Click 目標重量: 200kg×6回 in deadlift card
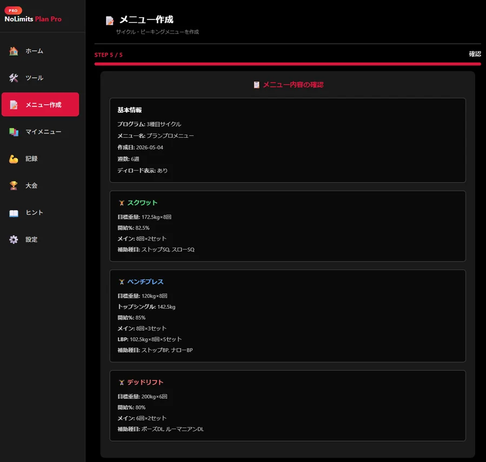Image resolution: width=486 pixels, height=462 pixels. click(142, 396)
